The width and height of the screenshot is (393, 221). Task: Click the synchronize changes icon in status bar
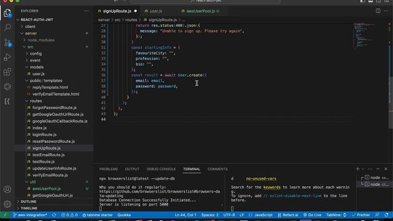tap(54, 215)
